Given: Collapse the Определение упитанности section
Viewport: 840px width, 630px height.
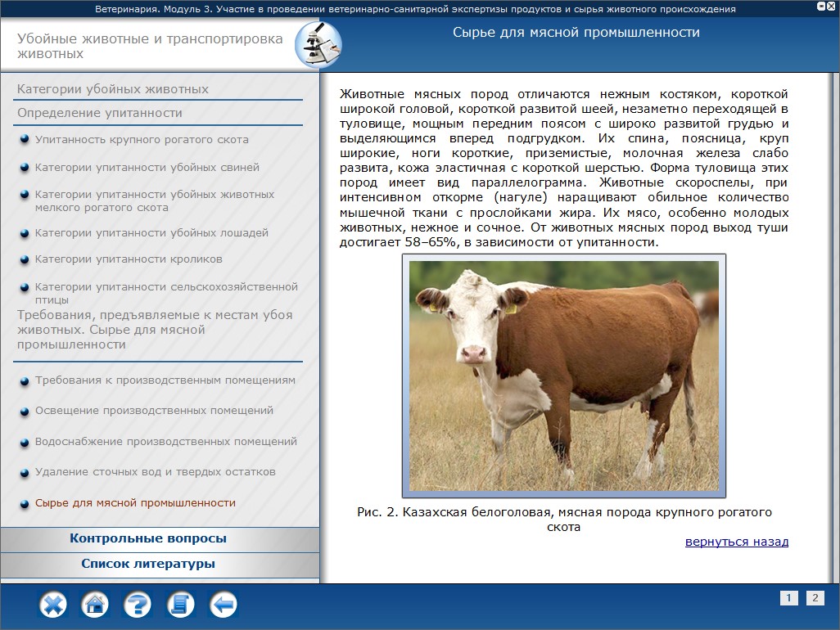Looking at the screenshot, I should [x=100, y=113].
